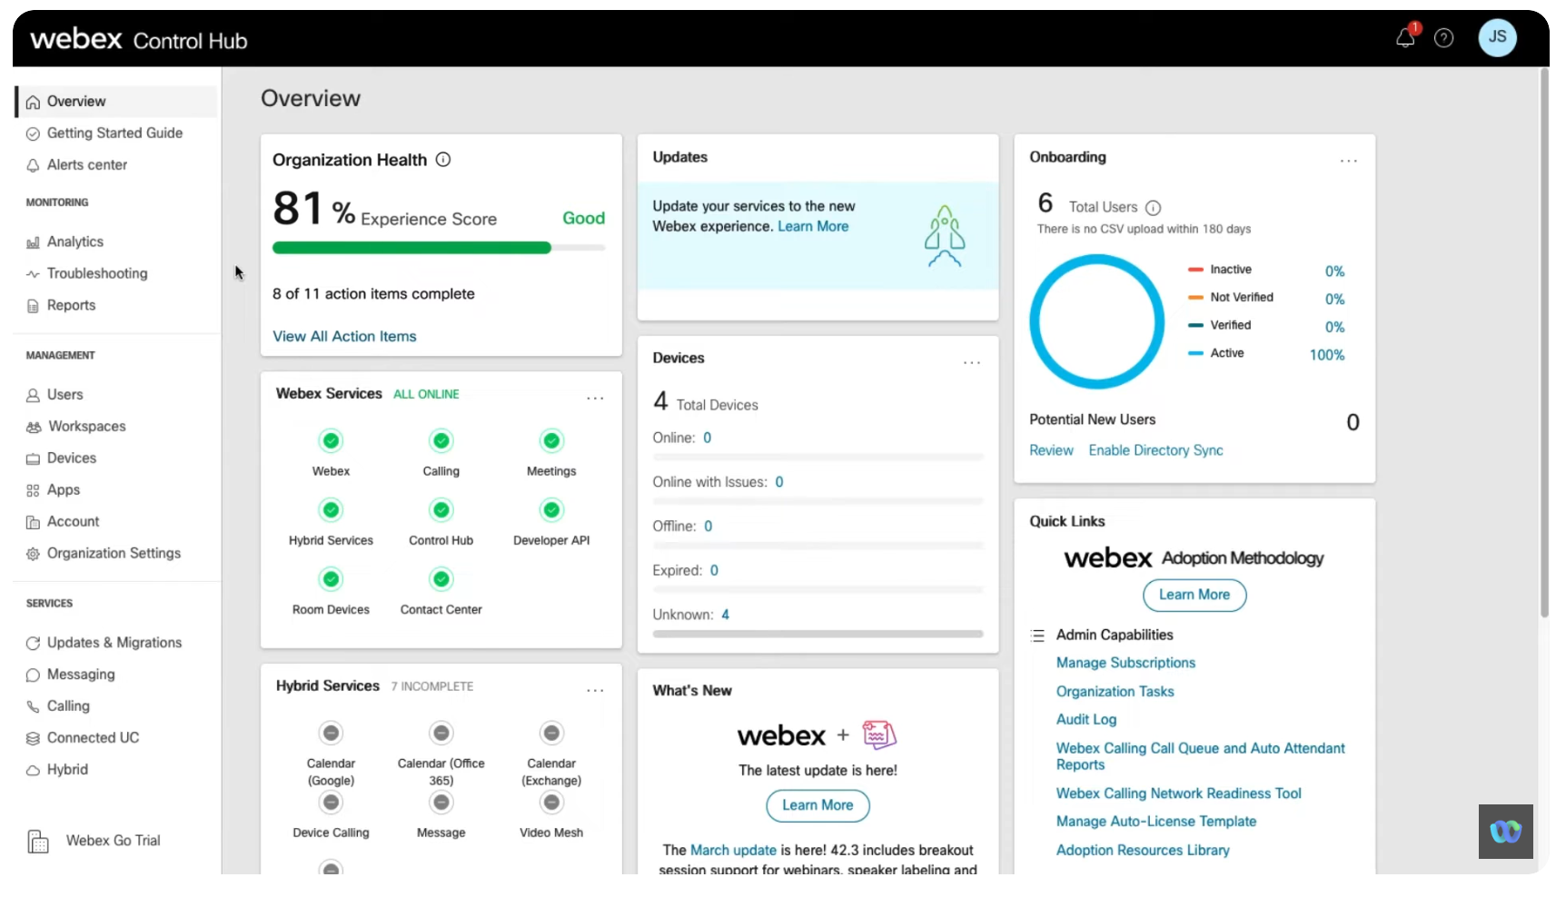Click the Review link under Potential New Users

point(1051,451)
